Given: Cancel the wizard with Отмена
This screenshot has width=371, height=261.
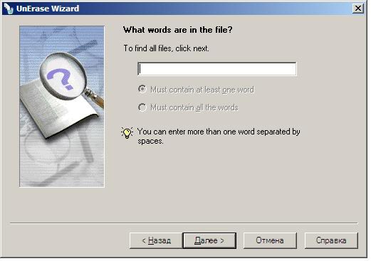Looking at the screenshot, I should [x=270, y=240].
